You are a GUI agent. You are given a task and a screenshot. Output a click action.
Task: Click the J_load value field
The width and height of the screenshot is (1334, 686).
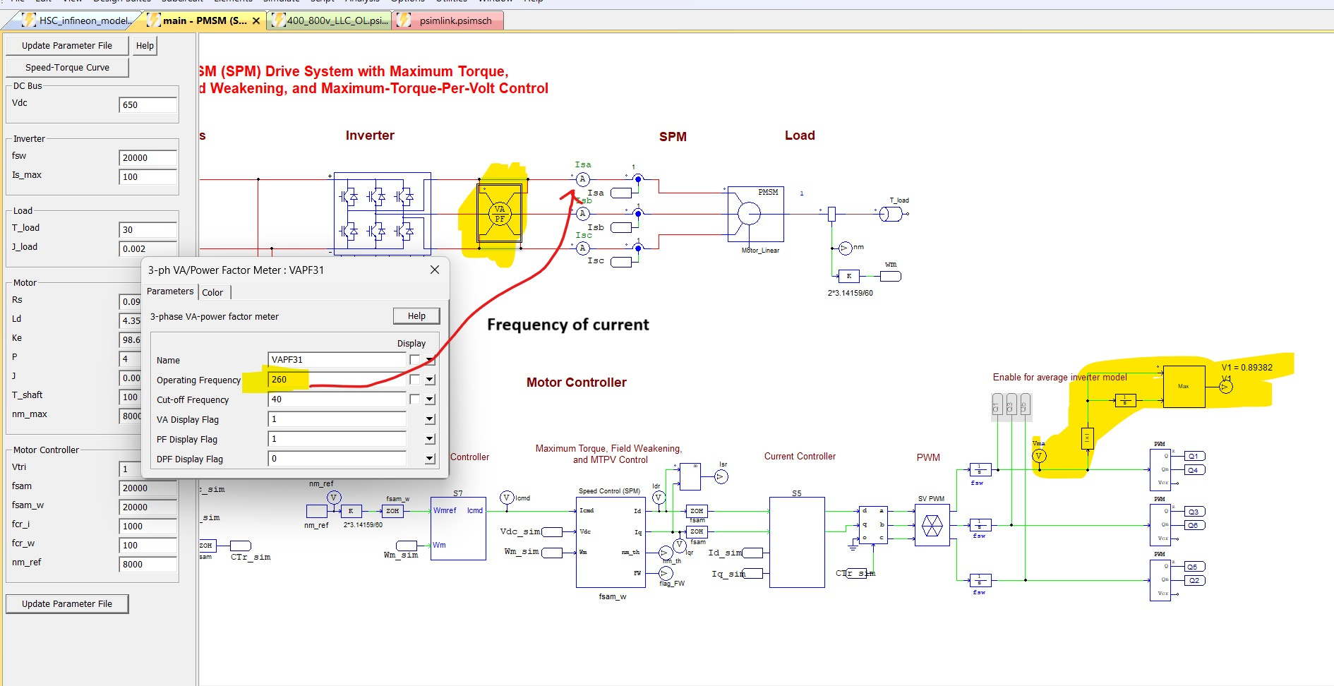coord(148,249)
